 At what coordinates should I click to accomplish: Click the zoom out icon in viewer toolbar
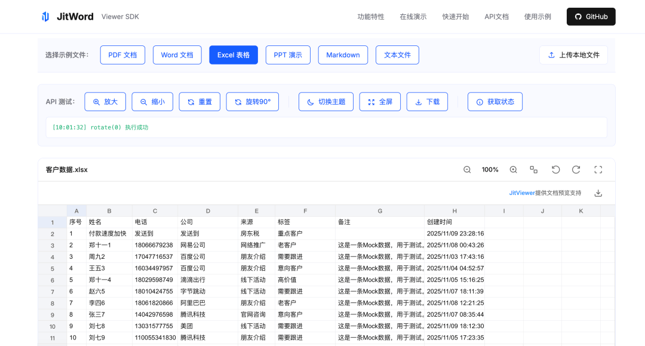point(467,170)
